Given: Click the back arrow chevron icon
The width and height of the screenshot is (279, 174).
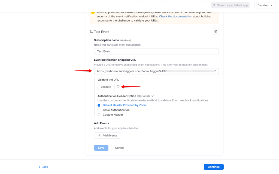Looking at the screenshot, I should pos(39,167).
